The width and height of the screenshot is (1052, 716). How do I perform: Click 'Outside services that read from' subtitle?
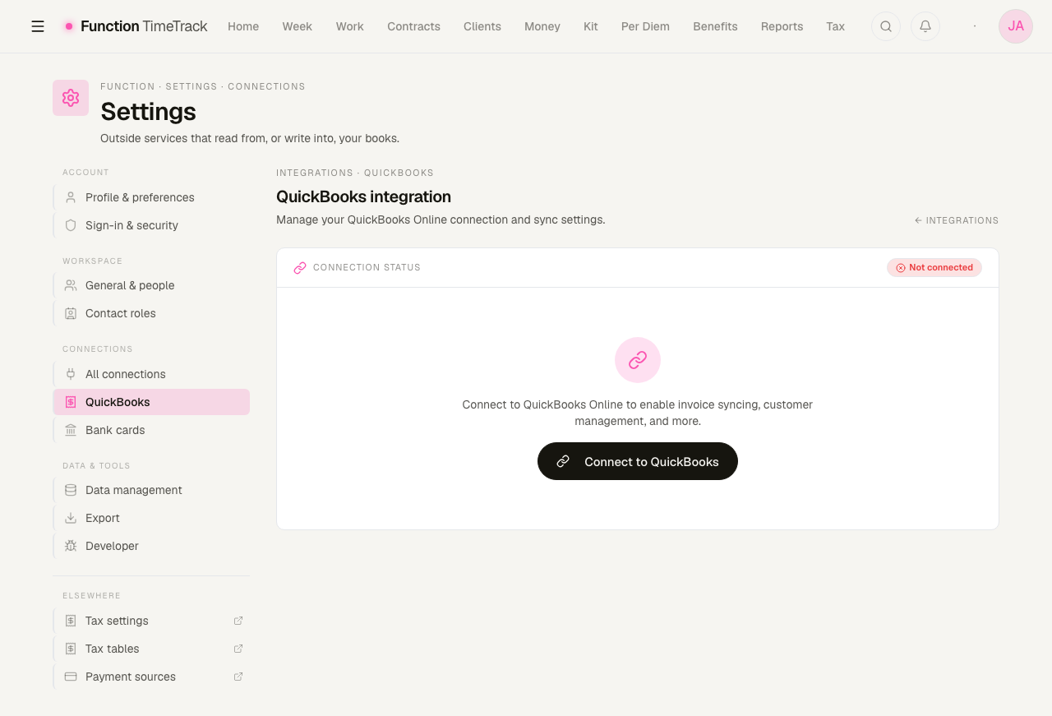(x=250, y=138)
